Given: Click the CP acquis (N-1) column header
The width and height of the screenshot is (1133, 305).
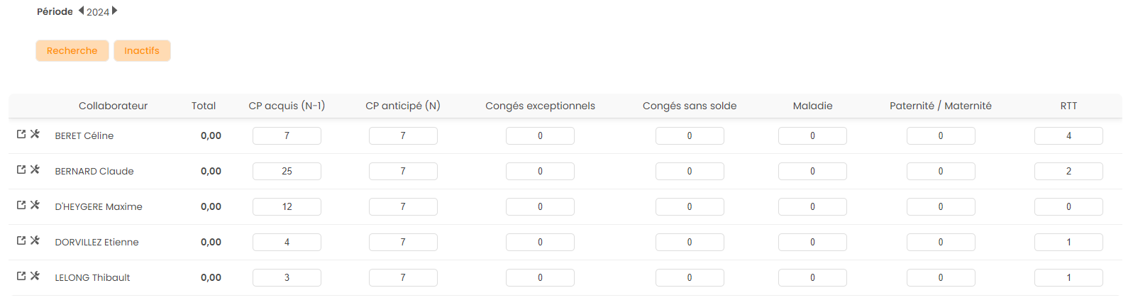Looking at the screenshot, I should point(287,106).
